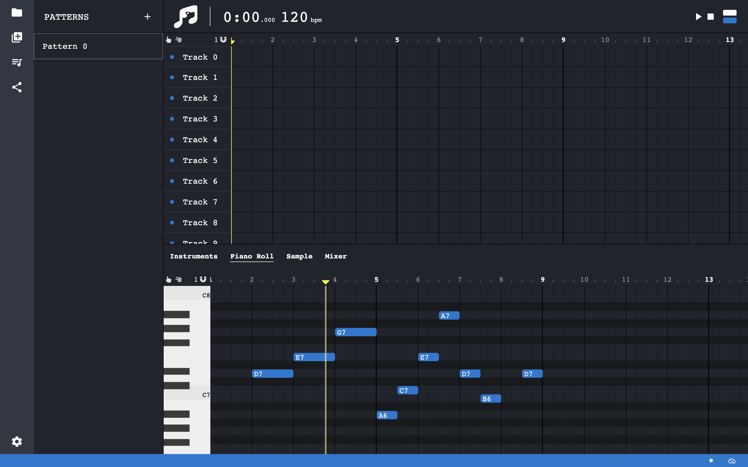Screen dimensions: 748x467
Task: Select the A6 note in piano roll
Action: click(387, 415)
